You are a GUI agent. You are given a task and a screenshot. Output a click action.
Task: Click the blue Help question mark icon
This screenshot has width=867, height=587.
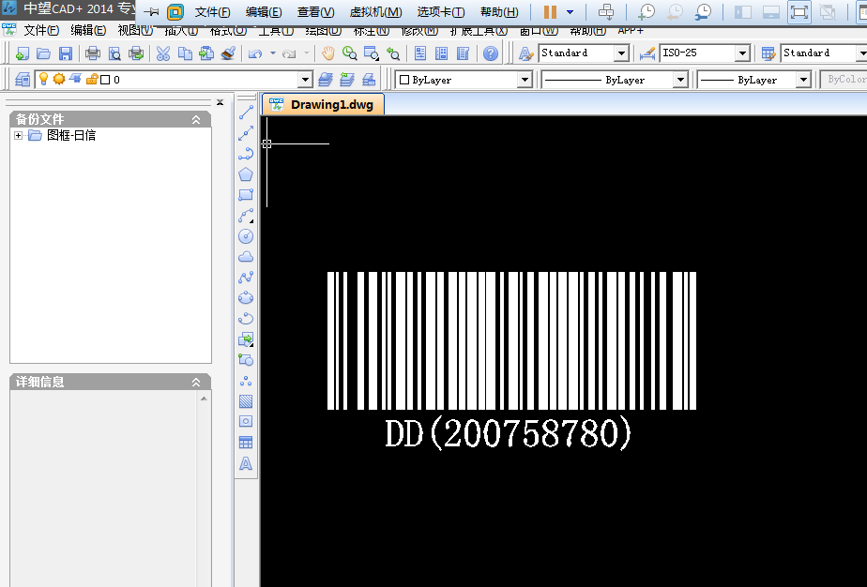click(x=491, y=53)
